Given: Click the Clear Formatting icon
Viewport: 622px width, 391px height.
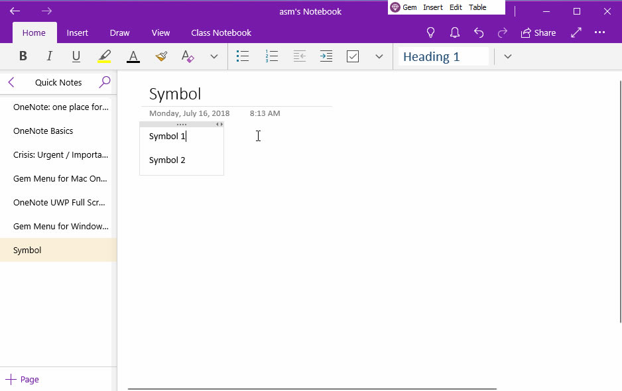Looking at the screenshot, I should (187, 56).
